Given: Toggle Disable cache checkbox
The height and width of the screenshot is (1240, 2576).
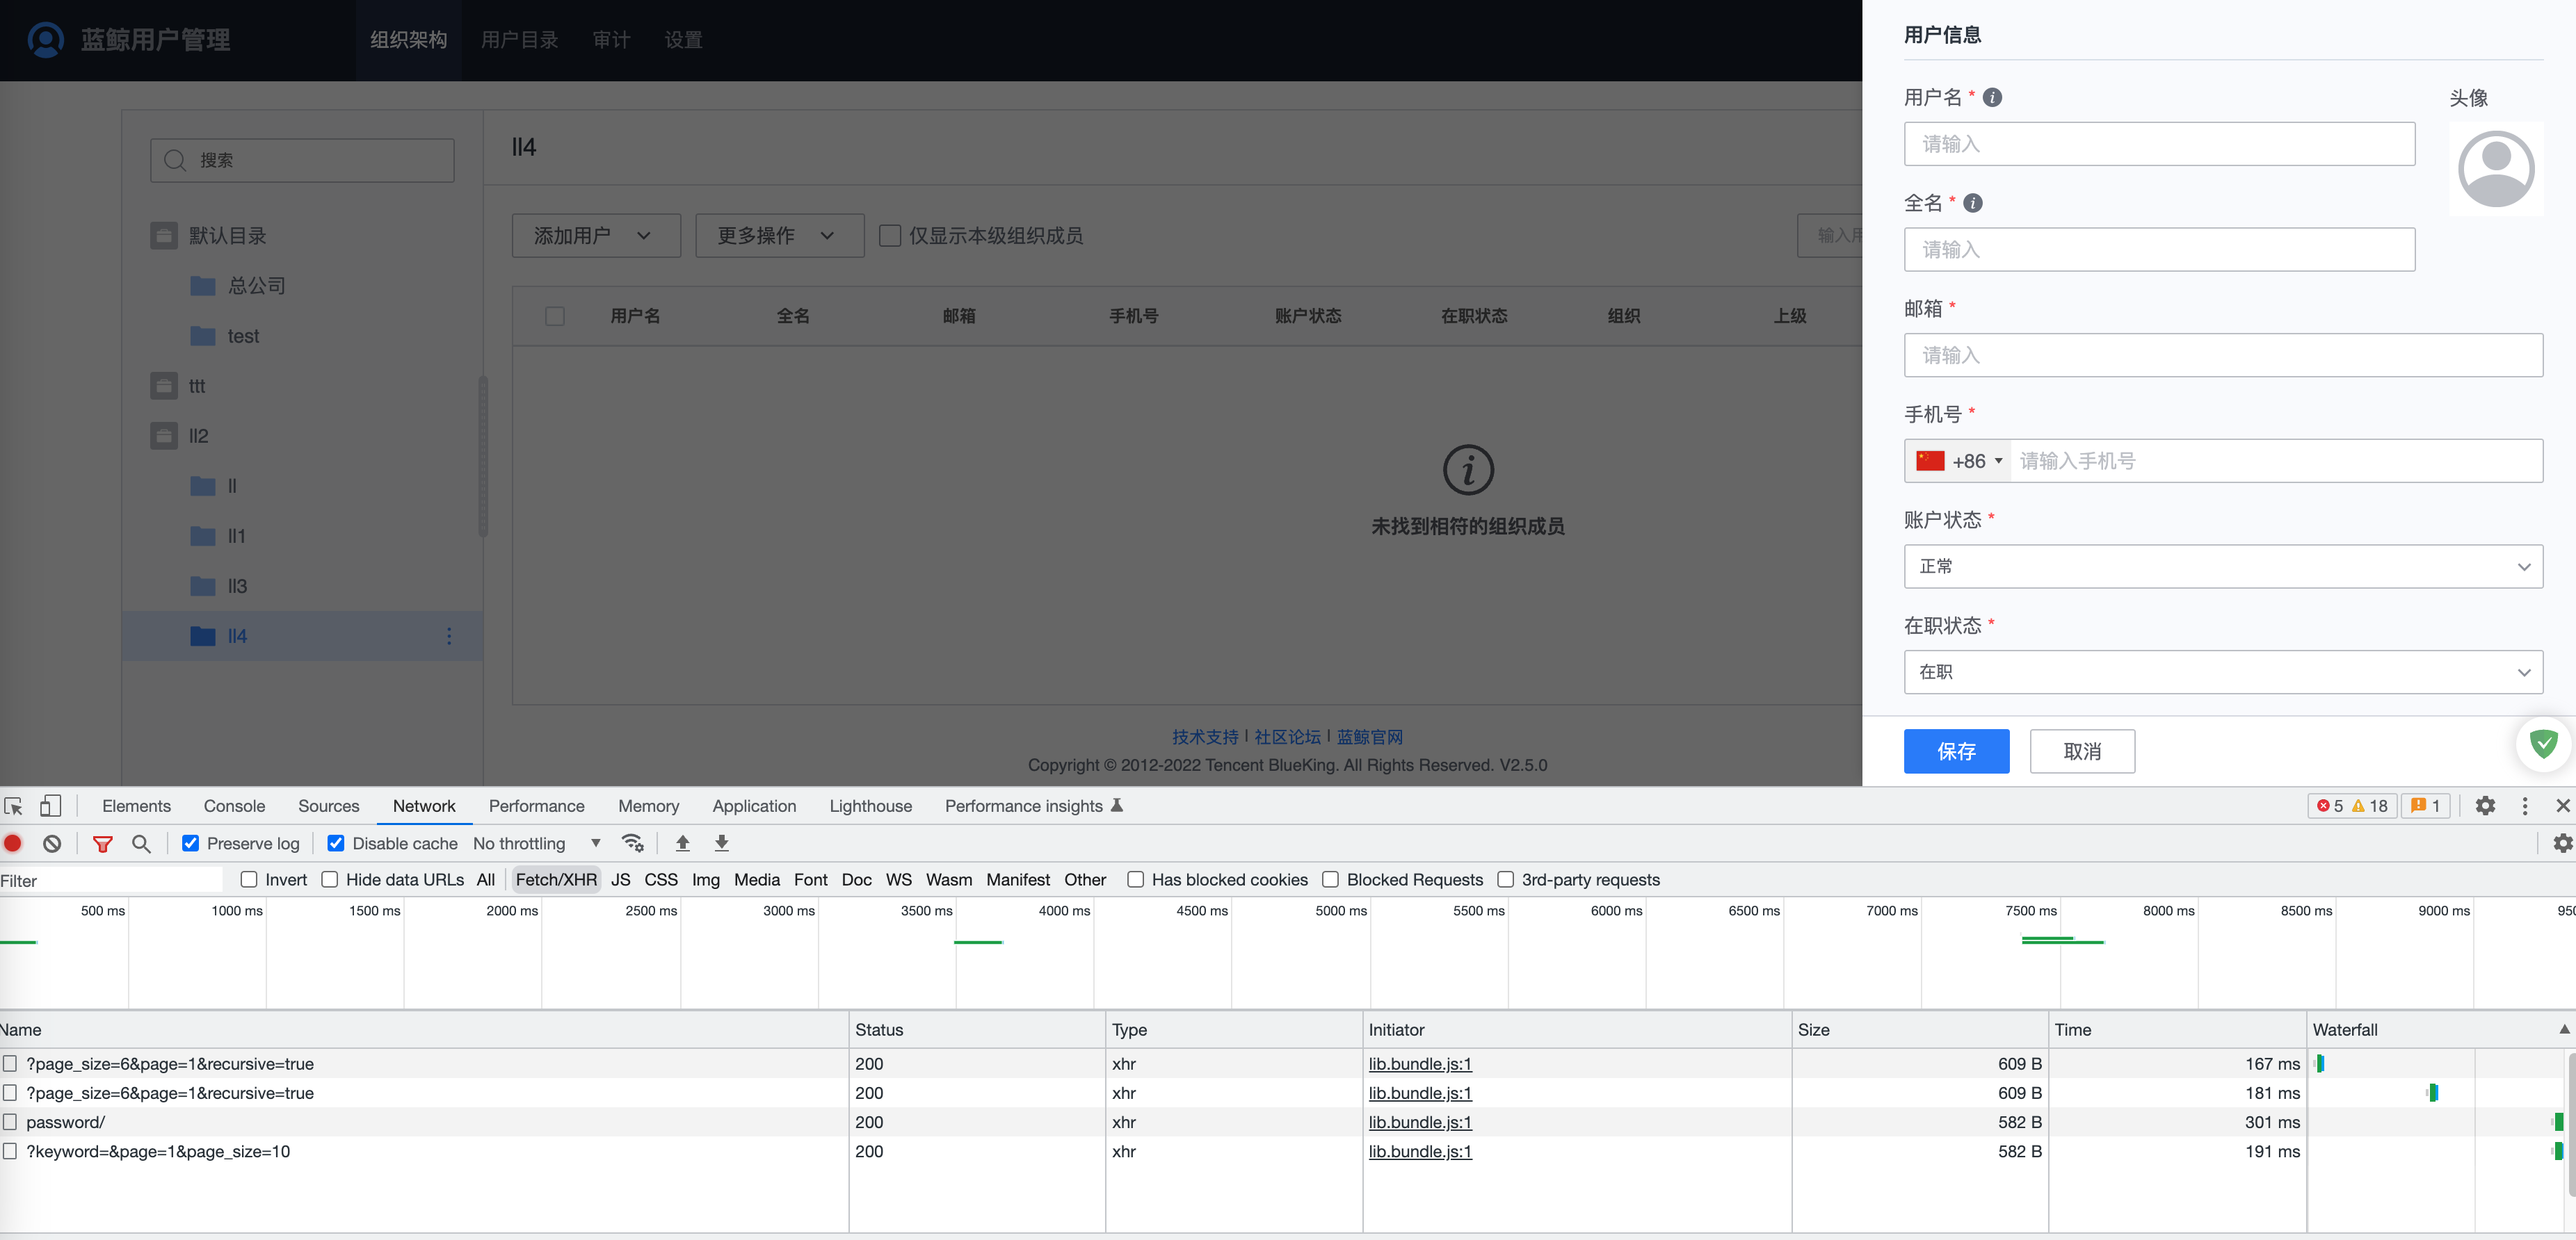Looking at the screenshot, I should click(x=336, y=843).
